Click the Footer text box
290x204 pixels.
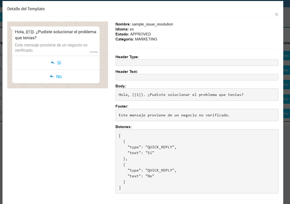tap(197, 115)
